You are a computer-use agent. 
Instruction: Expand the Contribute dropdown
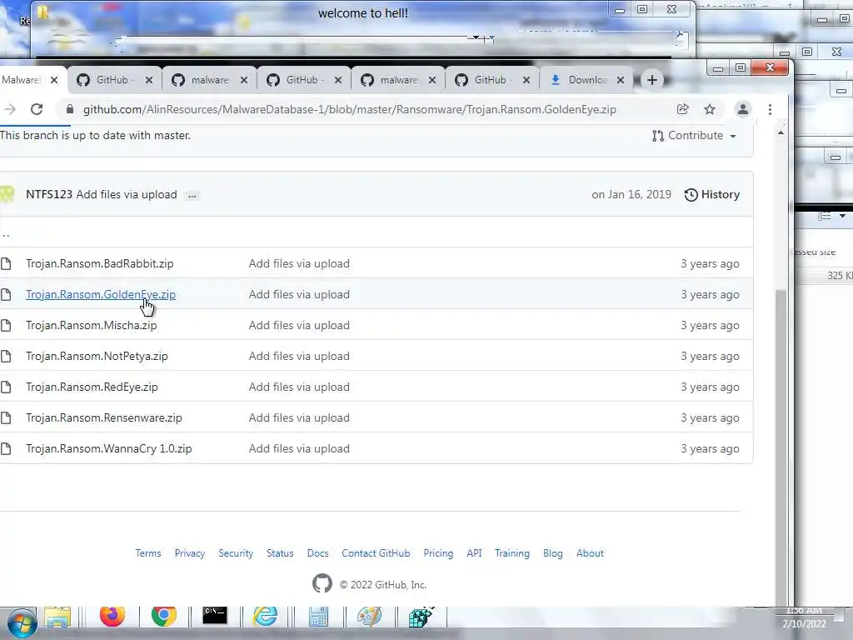tap(695, 136)
